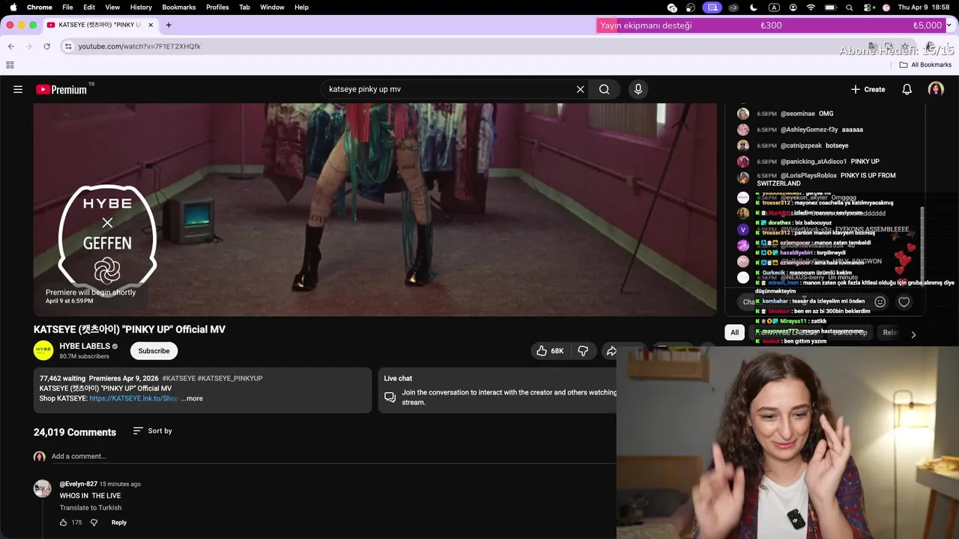Screen dimensions: 959x539
Task: Select the All filter chip
Action: point(734,333)
